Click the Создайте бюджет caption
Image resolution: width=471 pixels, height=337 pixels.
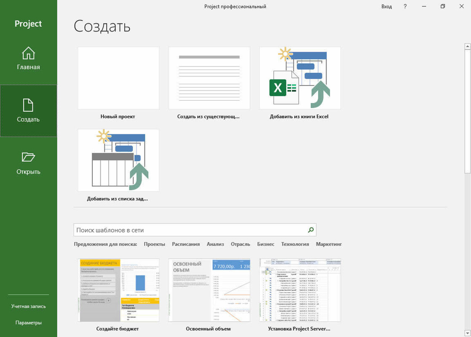click(118, 329)
